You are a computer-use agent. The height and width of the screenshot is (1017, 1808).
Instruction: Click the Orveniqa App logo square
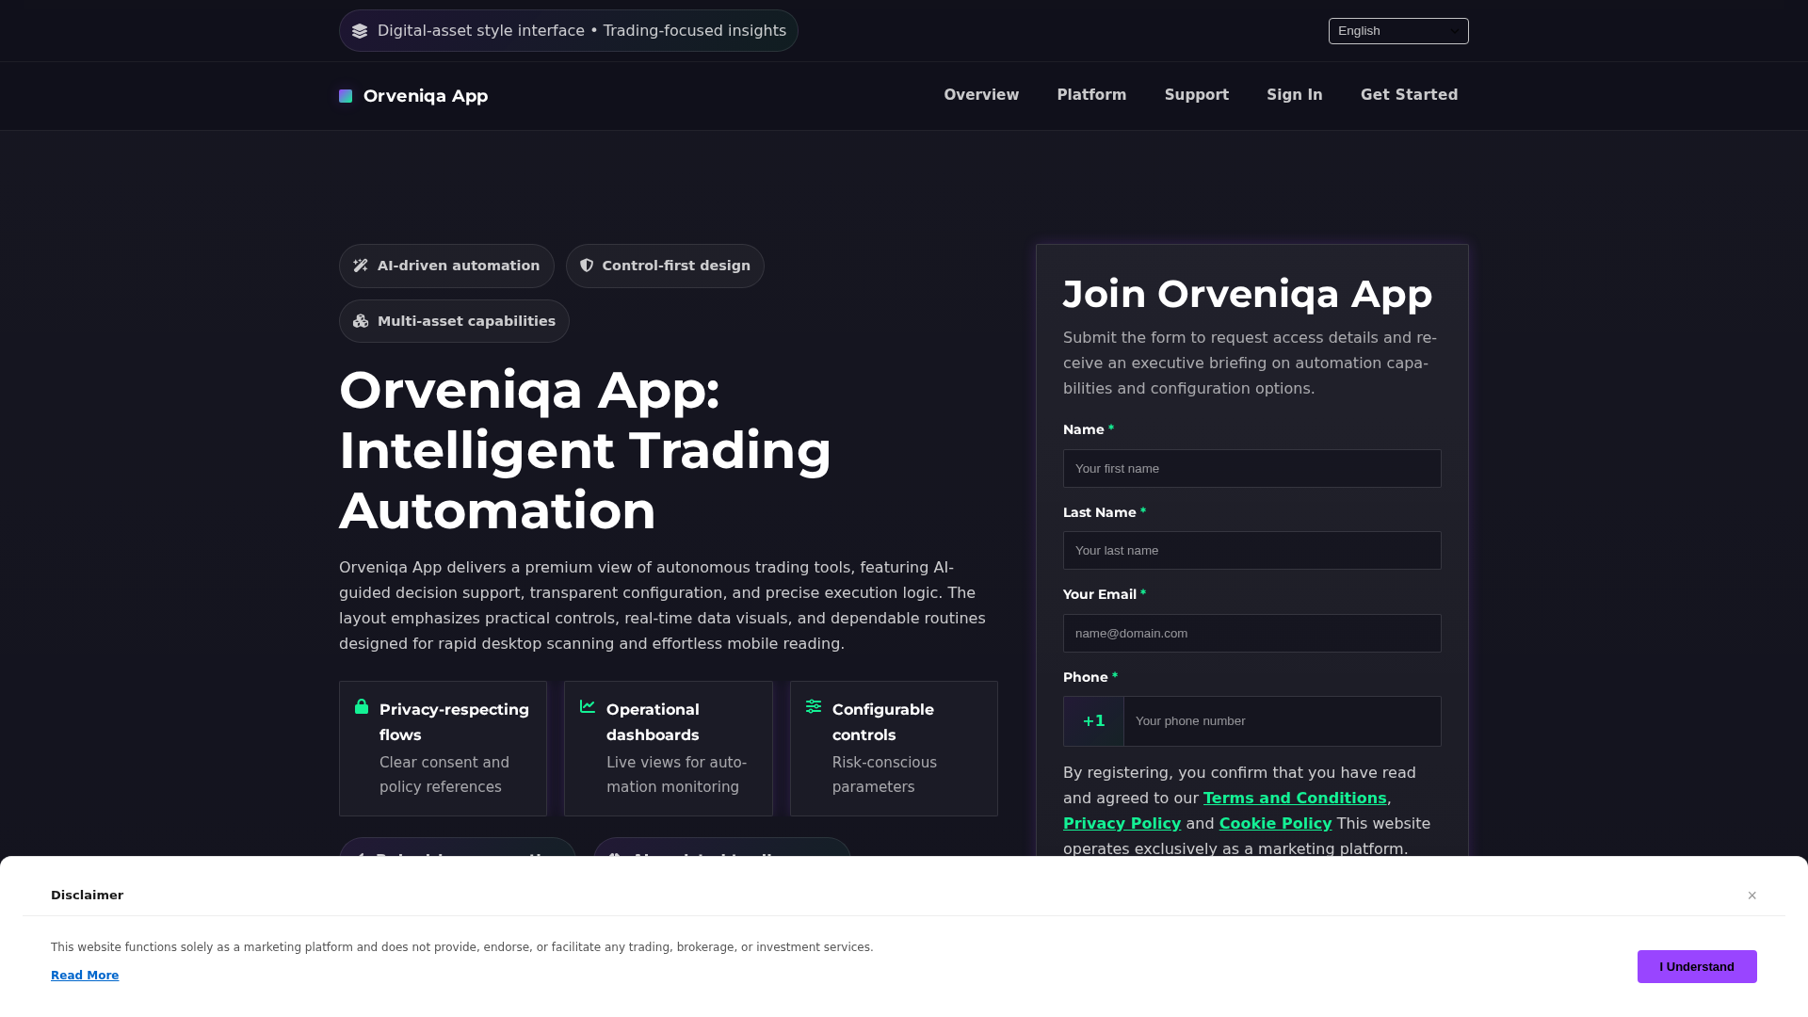346,96
